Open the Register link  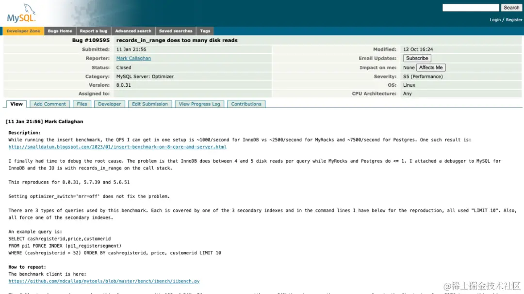click(514, 20)
